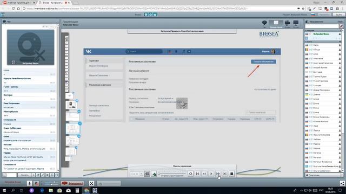Open File Explorer from taskbar
The width and height of the screenshot is (346, 194).
coord(51,190)
